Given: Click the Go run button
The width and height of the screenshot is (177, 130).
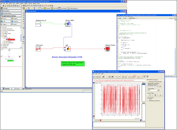Looking at the screenshot, I should 25,8.
